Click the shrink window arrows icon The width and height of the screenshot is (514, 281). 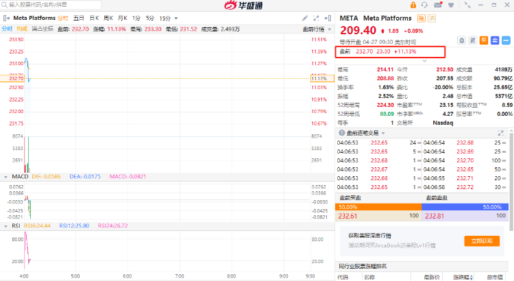point(467,5)
